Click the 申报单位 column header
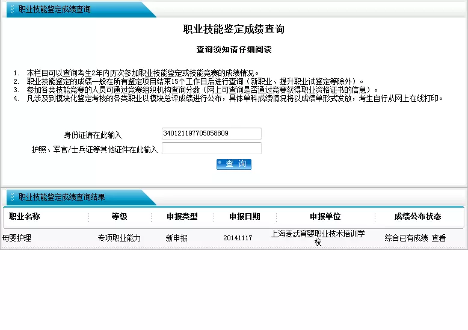The width and height of the screenshot is (468, 330). [325, 216]
